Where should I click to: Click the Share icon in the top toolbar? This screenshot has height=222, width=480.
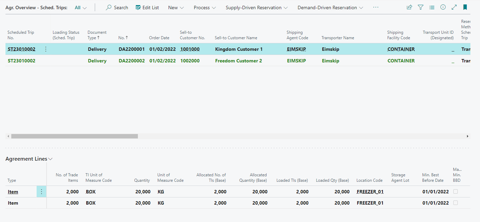click(409, 7)
